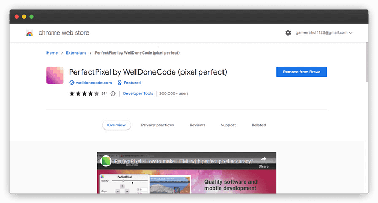Viewport: 378px width, 203px height.
Task: Visit the welldonecode.com publisher link
Action: tap(94, 83)
